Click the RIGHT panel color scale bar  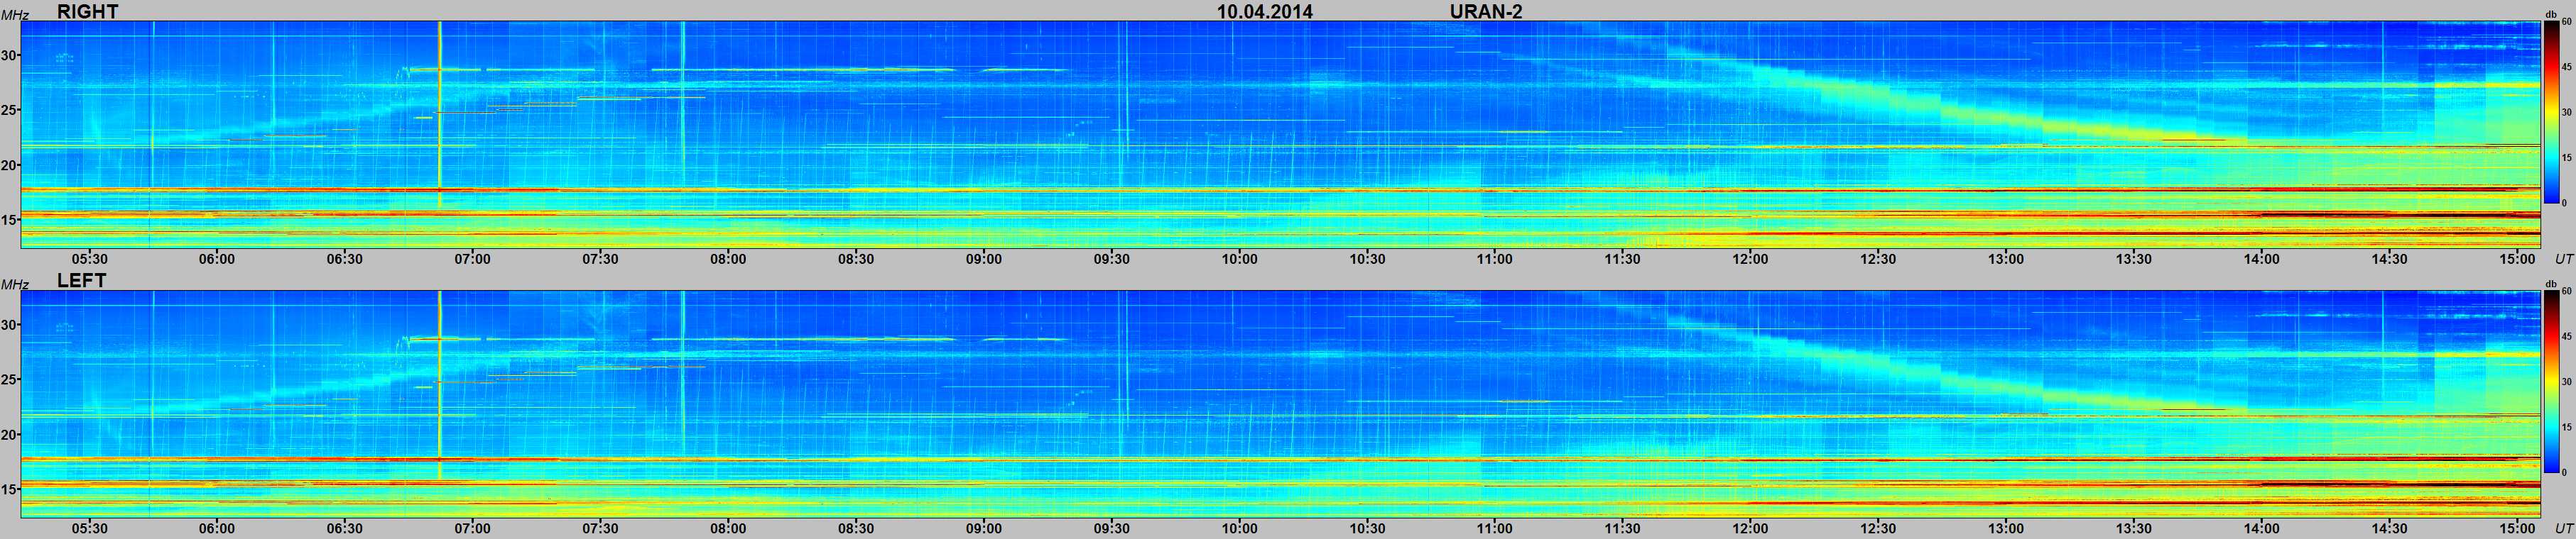2551,112
